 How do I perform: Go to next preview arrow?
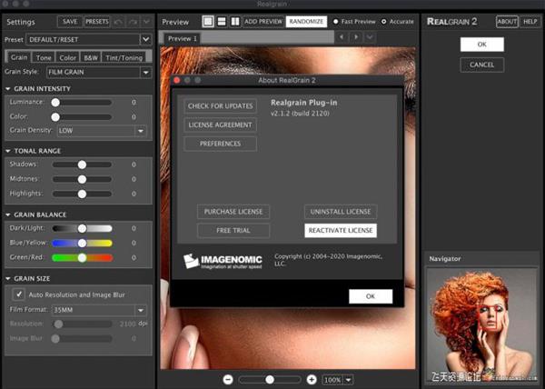tap(356, 37)
